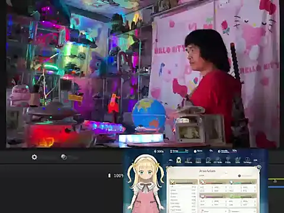Go to the EX Skills tab
Viewport: 284px width, 213px height.
[218, 160]
